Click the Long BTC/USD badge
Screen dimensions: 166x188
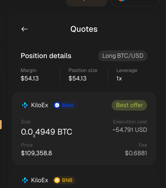coord(123,56)
